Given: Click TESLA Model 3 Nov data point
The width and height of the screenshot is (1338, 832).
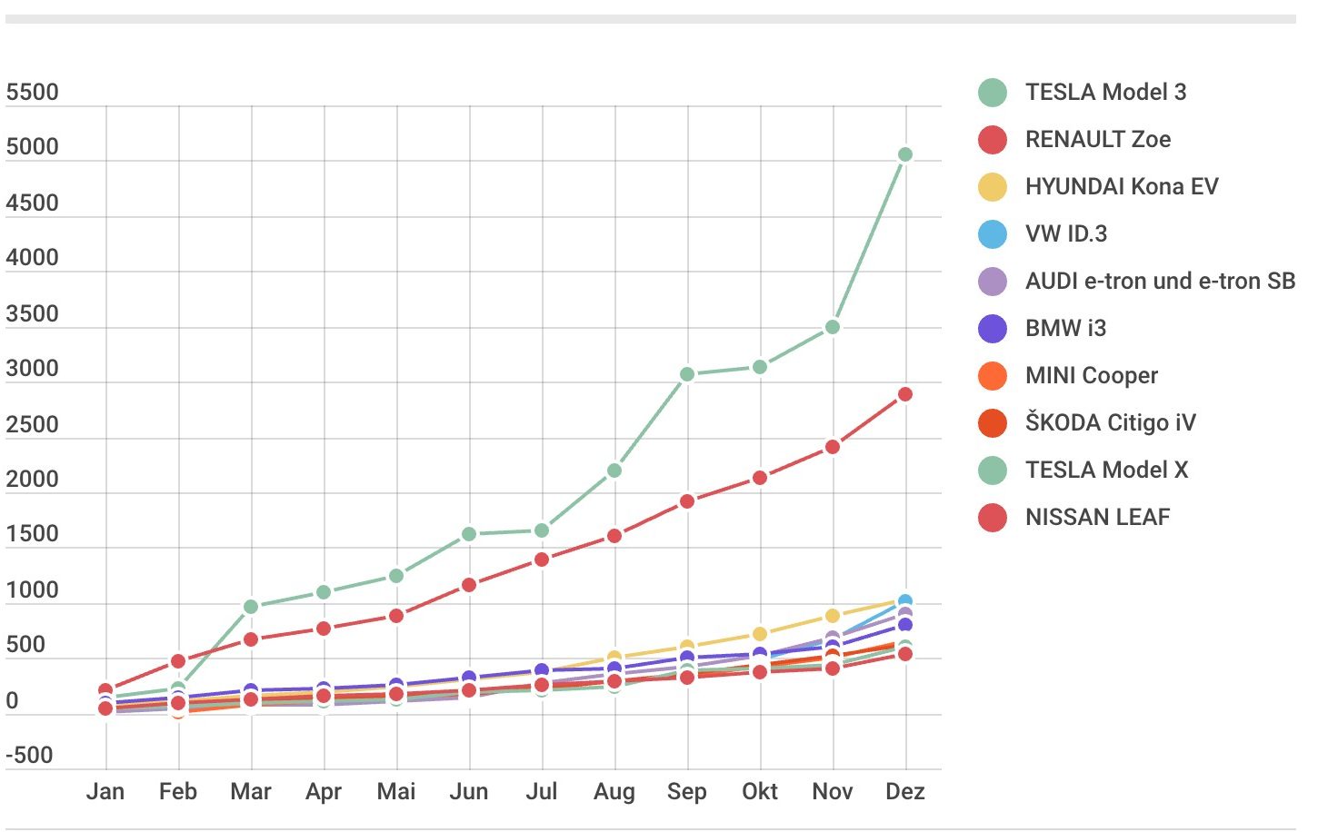Looking at the screenshot, I should tap(833, 327).
